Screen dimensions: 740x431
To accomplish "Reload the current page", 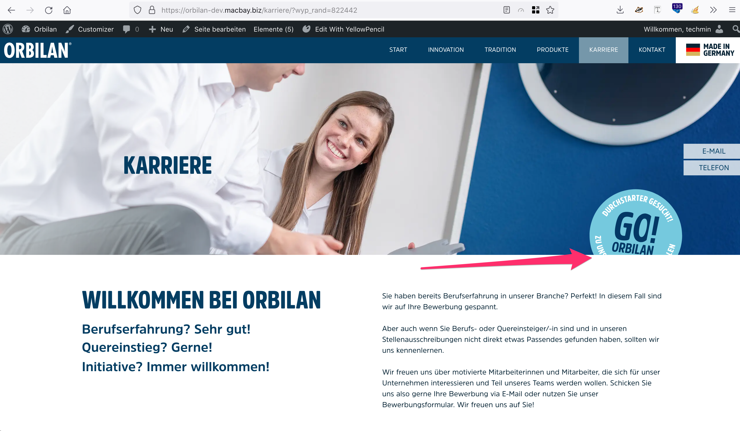I will point(49,10).
